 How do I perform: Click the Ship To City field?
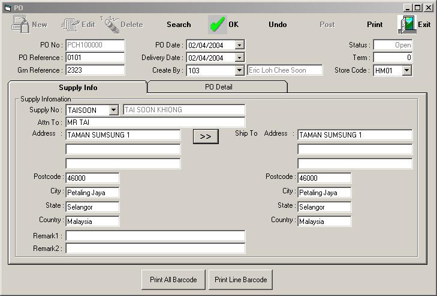tap(324, 192)
